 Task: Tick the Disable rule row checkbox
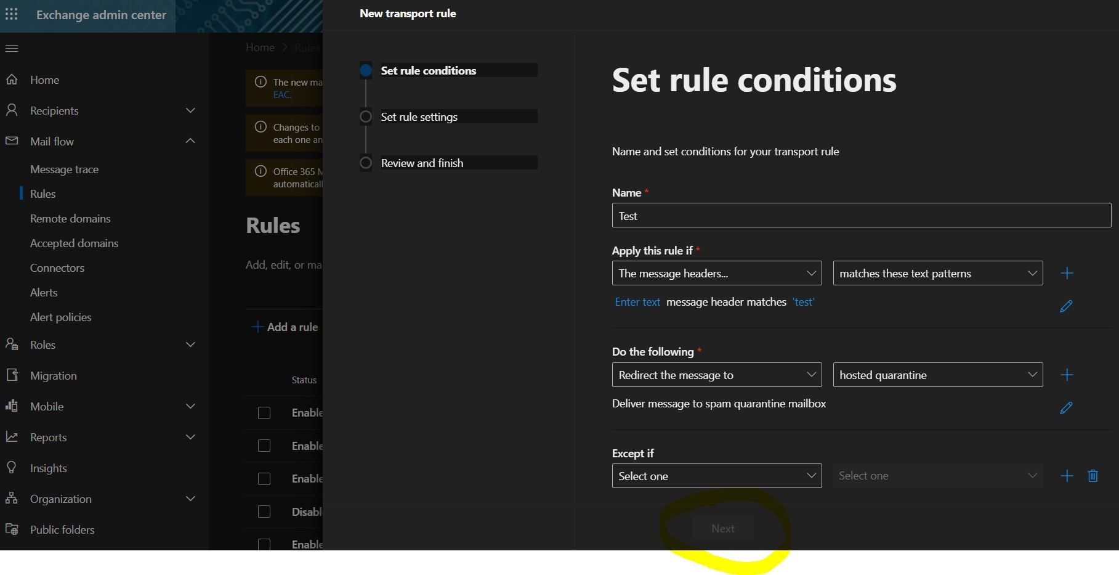264,512
